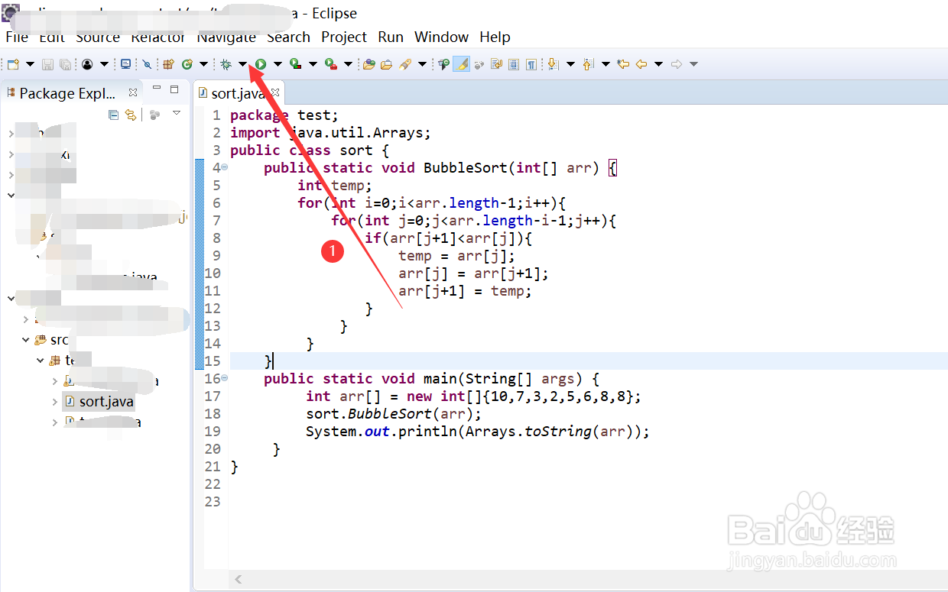Toggle Mark Occurrences highlighter icon
Viewport: 948px width, 592px height.
(x=461, y=64)
